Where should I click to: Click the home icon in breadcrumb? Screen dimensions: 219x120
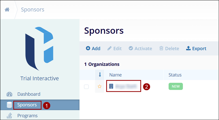pyautogui.click(x=7, y=10)
